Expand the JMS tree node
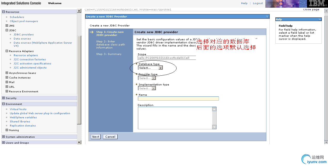The image size is (328, 166). click(7, 26)
